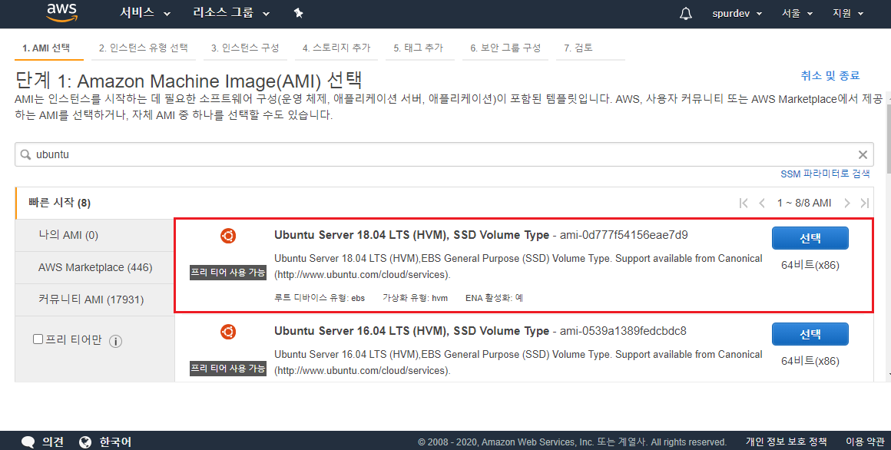Click Ubuntu Server 16.04 LTS title text
The height and width of the screenshot is (450, 891).
(x=412, y=331)
